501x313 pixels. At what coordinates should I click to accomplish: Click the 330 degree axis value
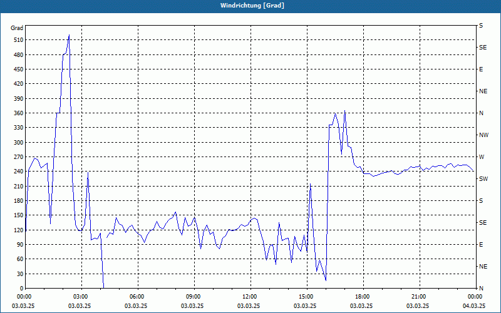[18, 128]
